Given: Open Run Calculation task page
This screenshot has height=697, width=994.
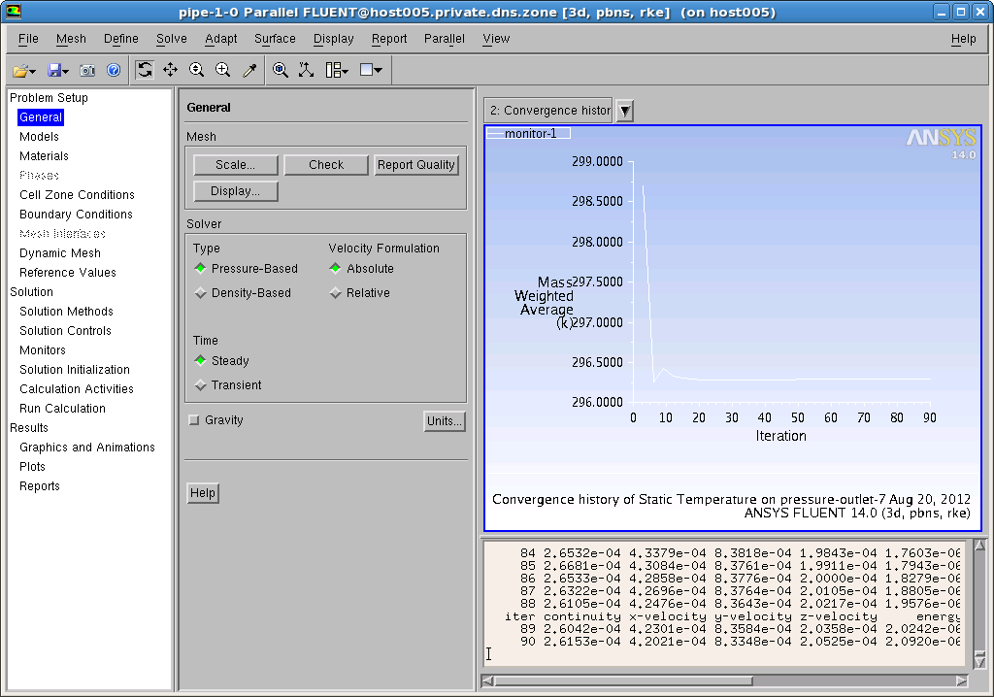Looking at the screenshot, I should coord(63,409).
